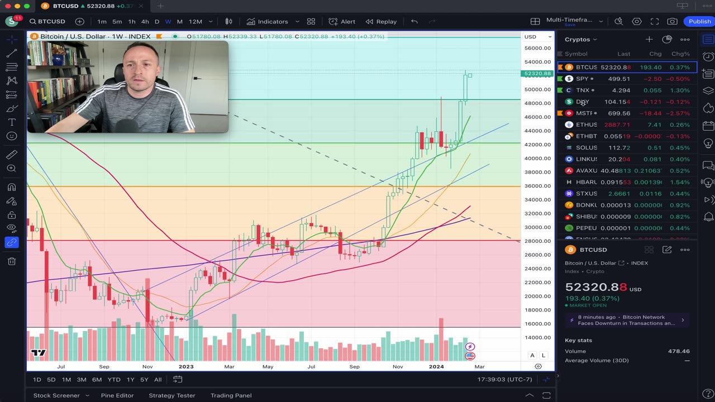Select the brush drawing tool

point(11,108)
